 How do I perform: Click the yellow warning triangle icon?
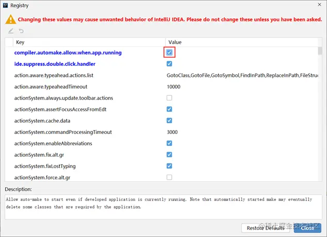[x=10, y=20]
